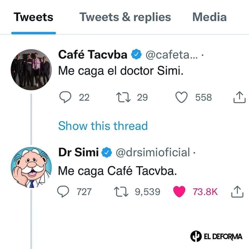Click Café Tacvba's verified badge
This screenshot has width=249, height=249.
(x=136, y=54)
